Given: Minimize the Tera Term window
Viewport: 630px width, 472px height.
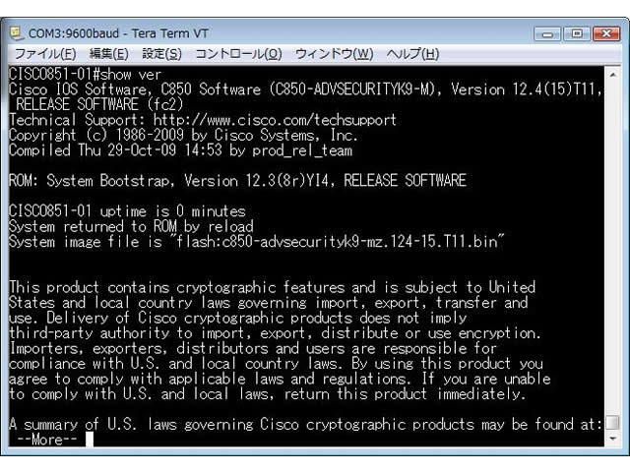Looking at the screenshot, I should point(547,34).
